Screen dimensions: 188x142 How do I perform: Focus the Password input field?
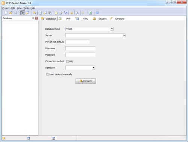click(80, 55)
